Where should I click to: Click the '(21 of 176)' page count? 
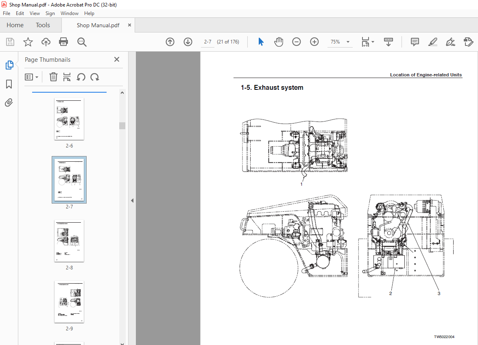pos(228,42)
